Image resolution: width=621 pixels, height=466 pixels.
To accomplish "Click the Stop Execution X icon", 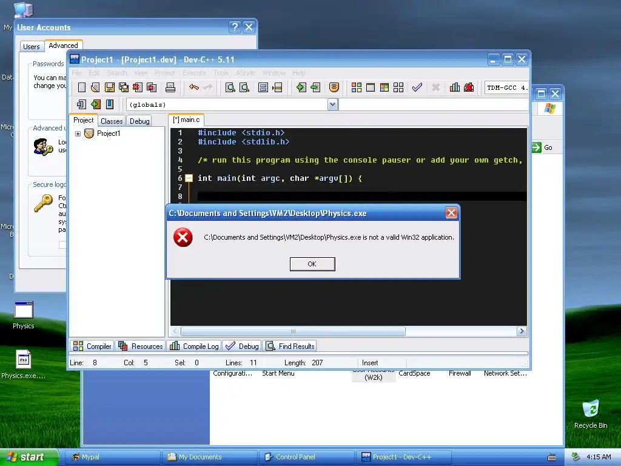I will (436, 87).
